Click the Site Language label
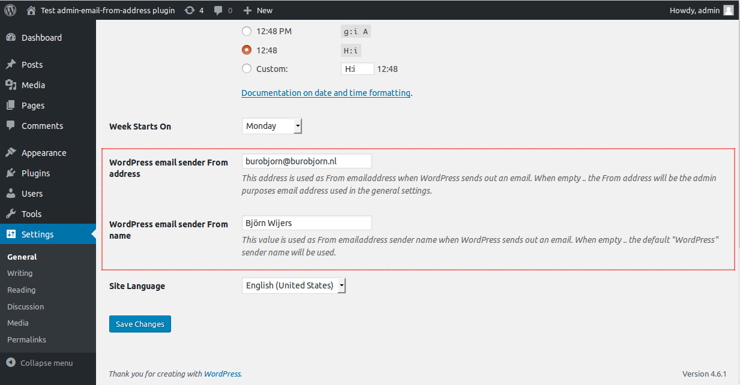Screen dimensions: 740x385 [x=137, y=286]
